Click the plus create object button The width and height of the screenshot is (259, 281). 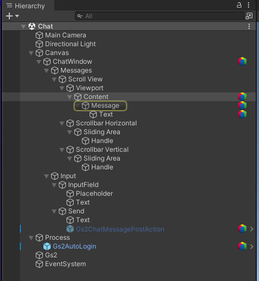click(x=9, y=16)
